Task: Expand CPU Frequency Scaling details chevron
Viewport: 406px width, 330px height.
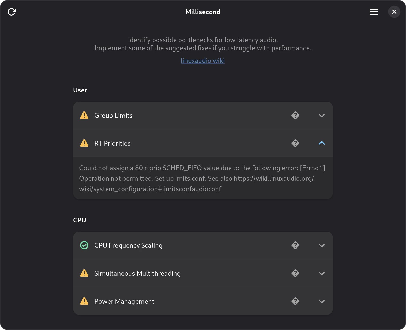Action: pos(322,245)
